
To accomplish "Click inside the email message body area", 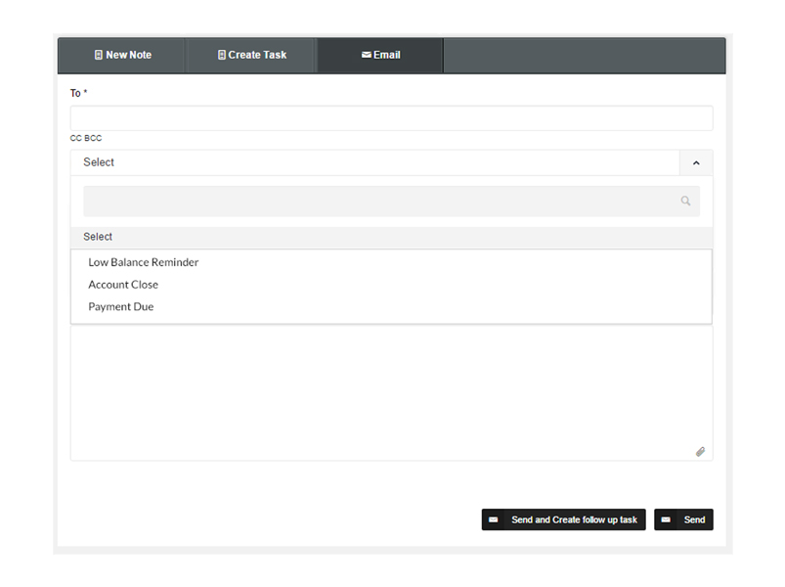I will (391, 391).
